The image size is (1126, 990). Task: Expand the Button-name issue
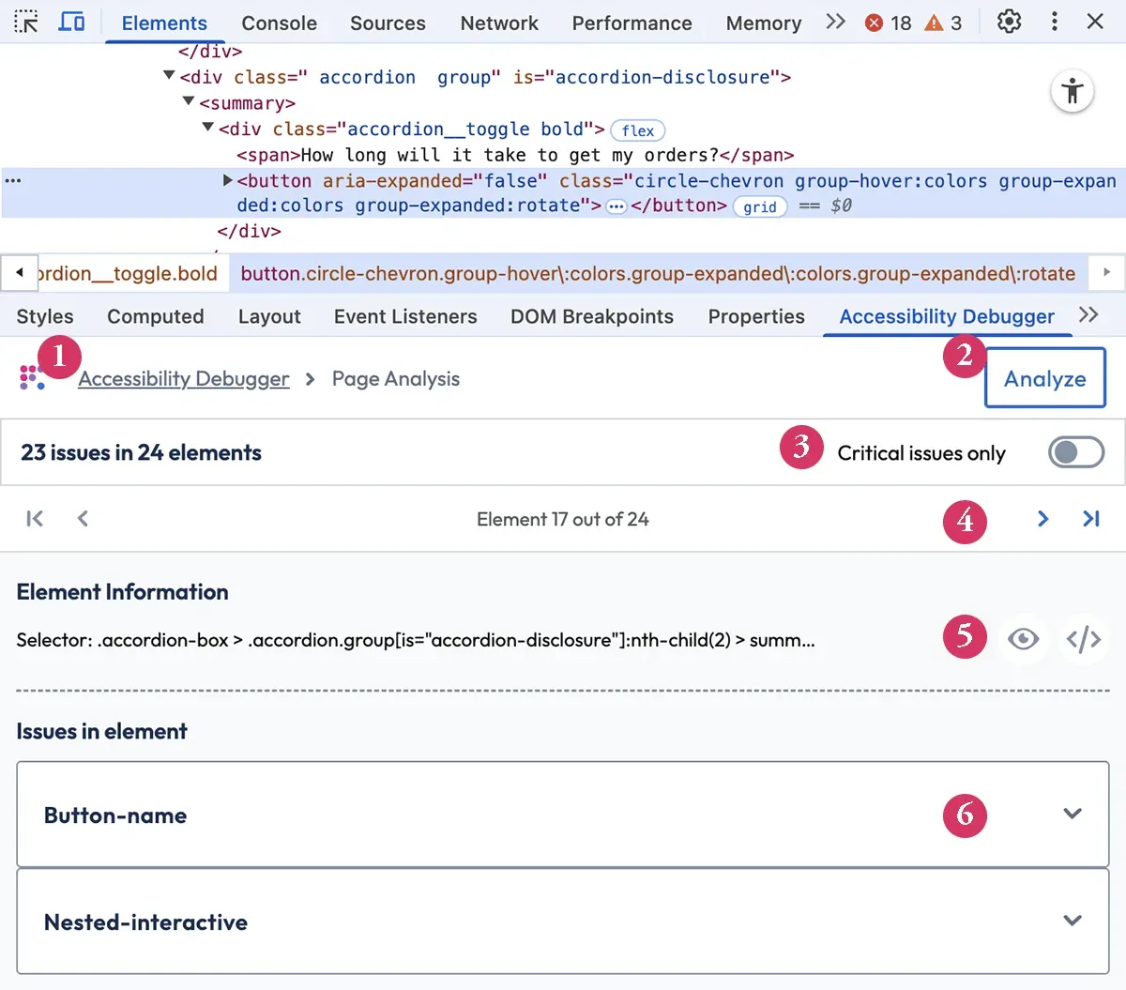tap(563, 815)
